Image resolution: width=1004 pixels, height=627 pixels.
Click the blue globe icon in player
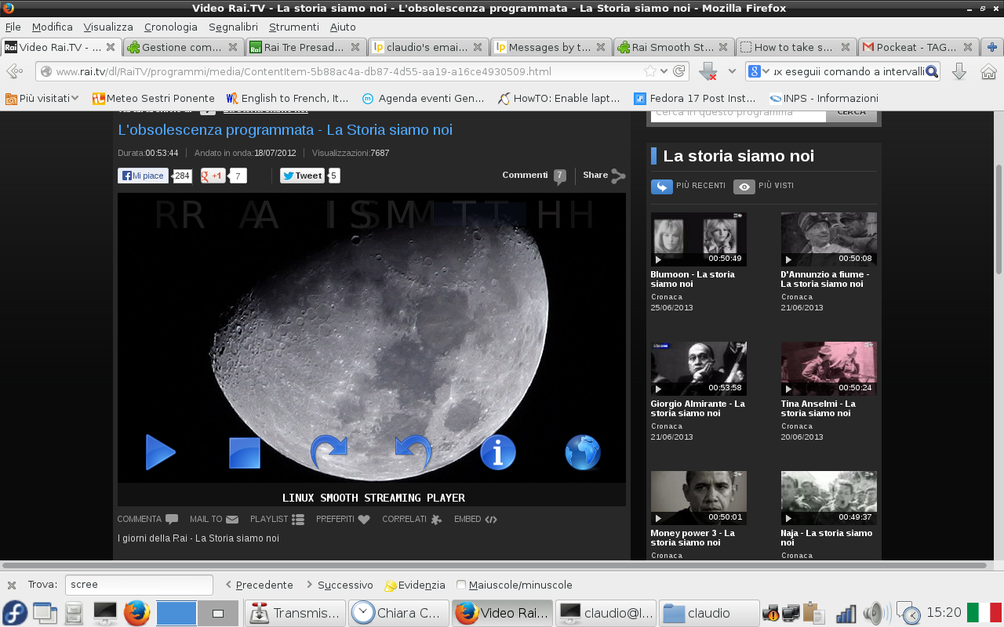coord(583,452)
